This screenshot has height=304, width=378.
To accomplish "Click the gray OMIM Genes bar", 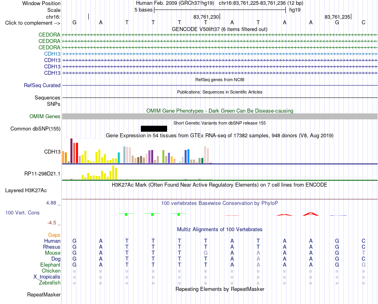I will click(x=220, y=117).
